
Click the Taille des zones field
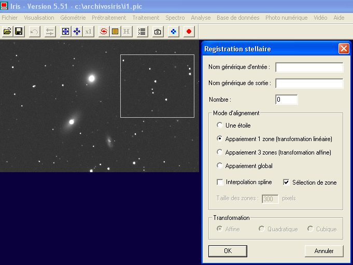(x=270, y=199)
